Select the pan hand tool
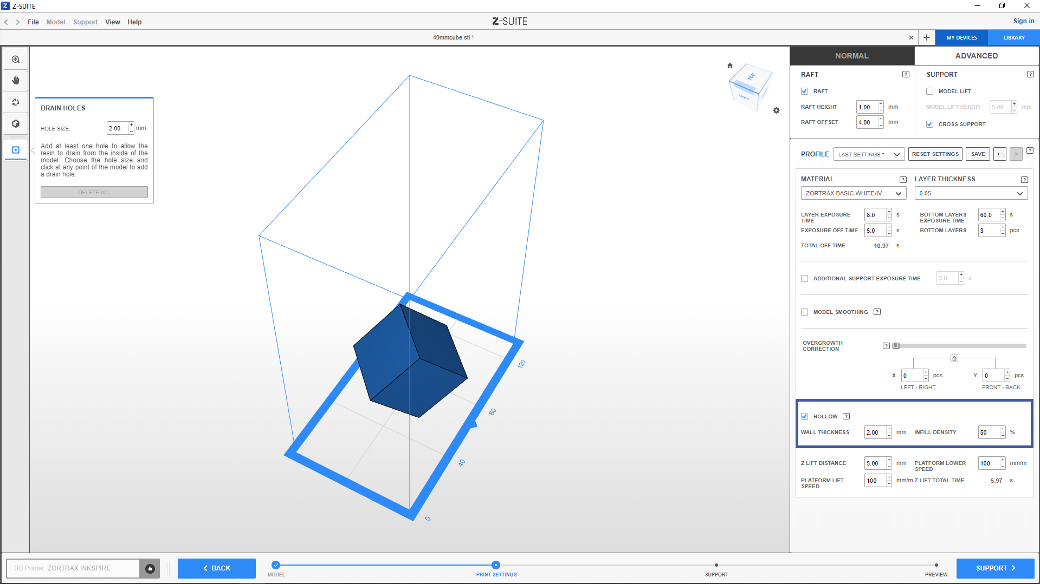This screenshot has width=1040, height=584. [x=16, y=81]
